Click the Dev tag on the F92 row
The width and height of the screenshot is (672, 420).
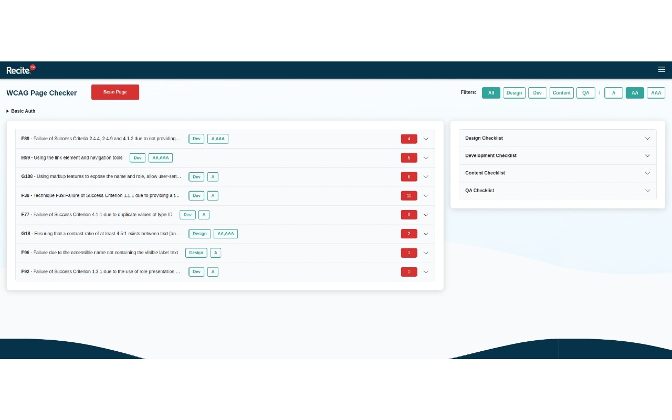(x=196, y=272)
